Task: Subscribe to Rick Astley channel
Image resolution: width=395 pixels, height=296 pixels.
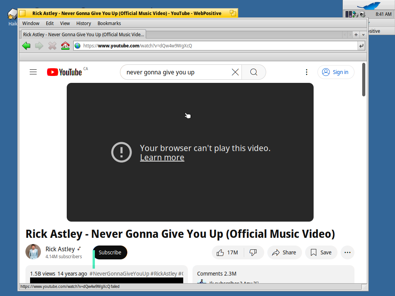Action: click(110, 252)
